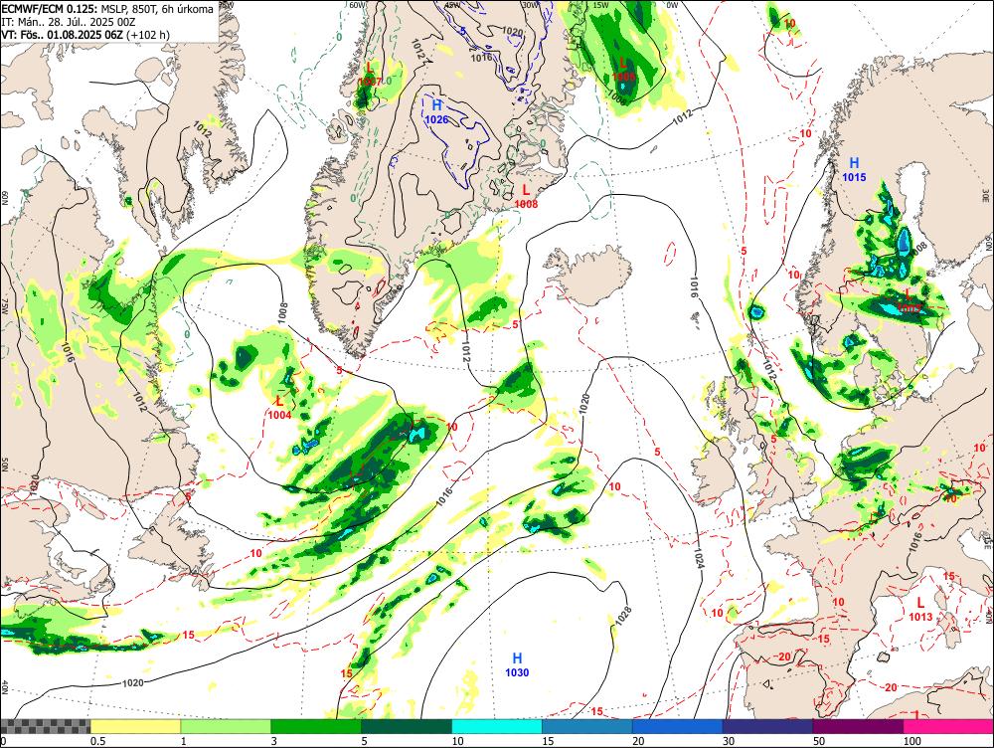This screenshot has height=748, width=994.
Task: Click the purple 50–100 mm legend swatch
Action: pyautogui.click(x=859, y=726)
